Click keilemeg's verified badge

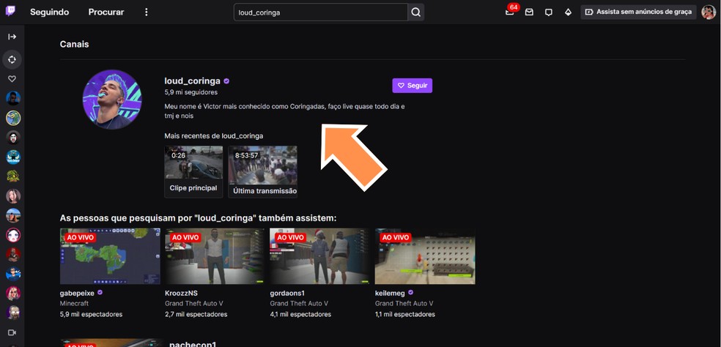point(410,292)
